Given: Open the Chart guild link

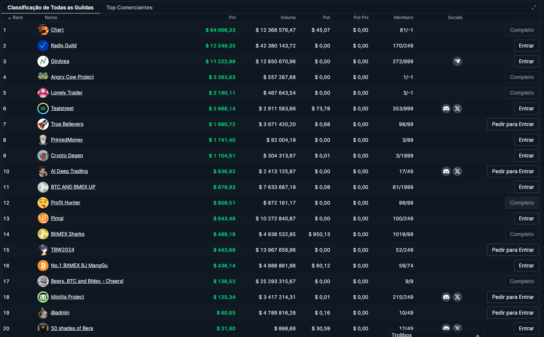Looking at the screenshot, I should (x=57, y=30).
